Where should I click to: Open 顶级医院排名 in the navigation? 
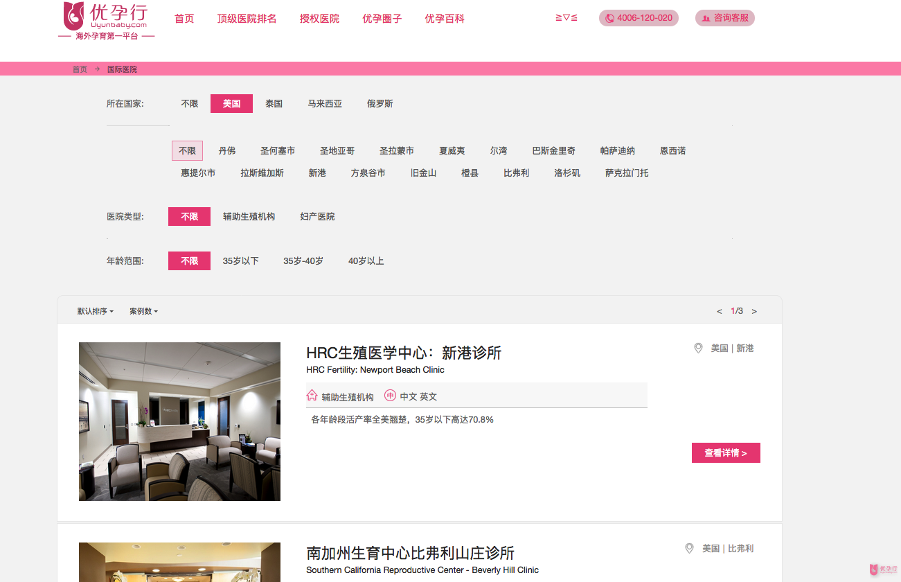(x=247, y=19)
